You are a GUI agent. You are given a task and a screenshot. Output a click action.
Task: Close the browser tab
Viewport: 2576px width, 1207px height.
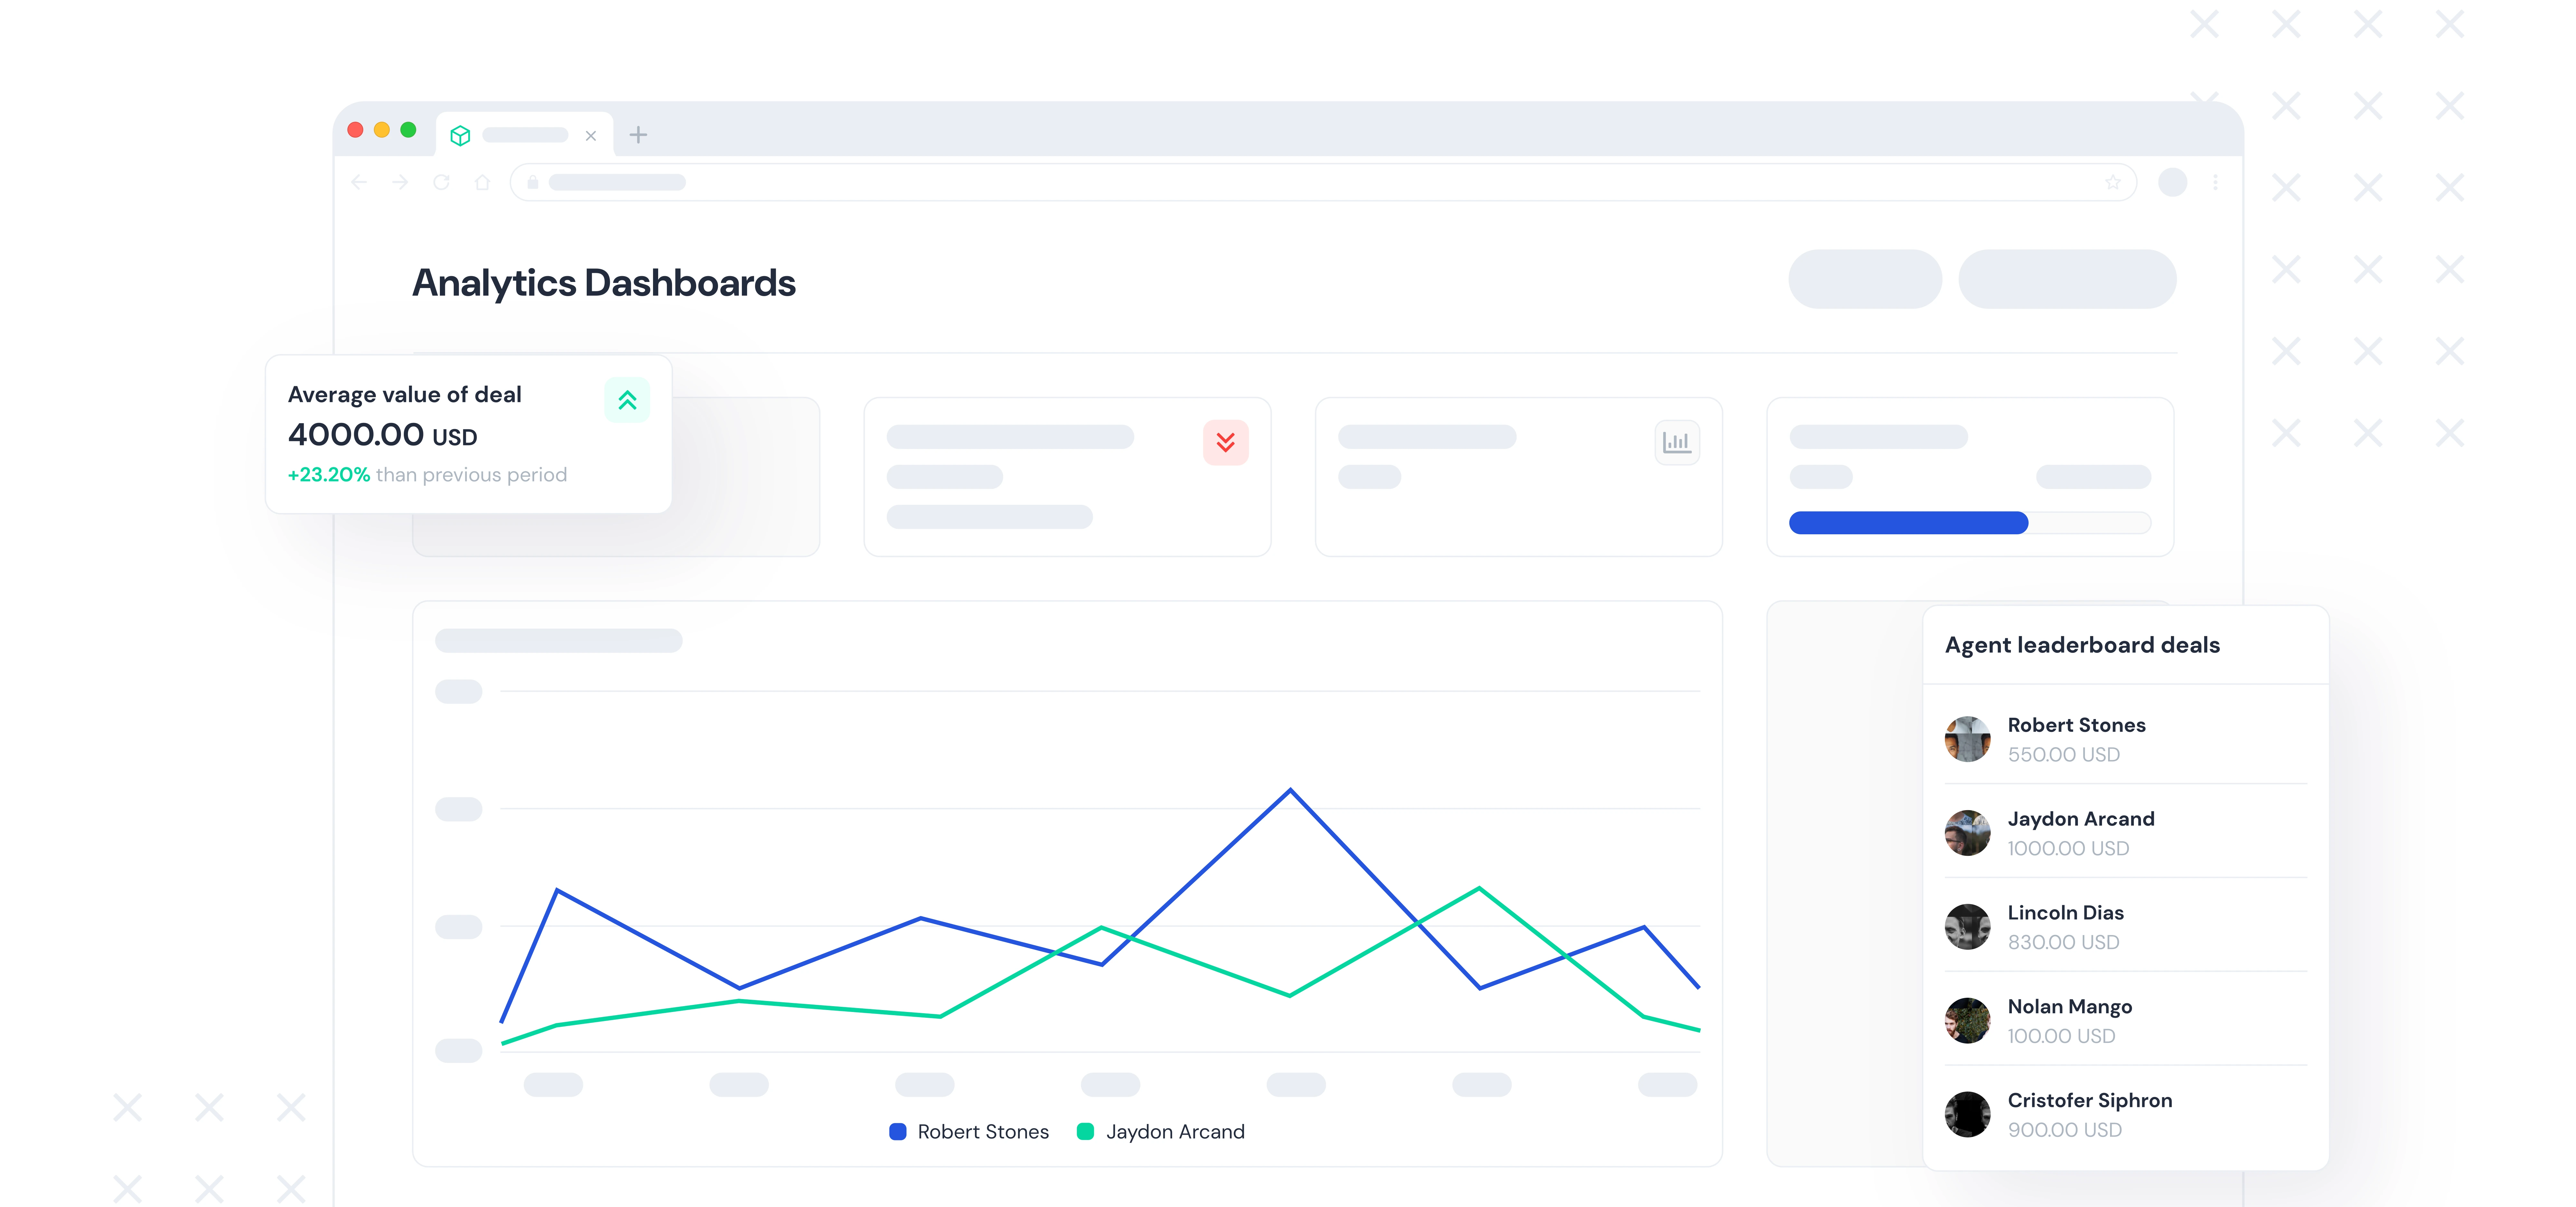pos(591,136)
